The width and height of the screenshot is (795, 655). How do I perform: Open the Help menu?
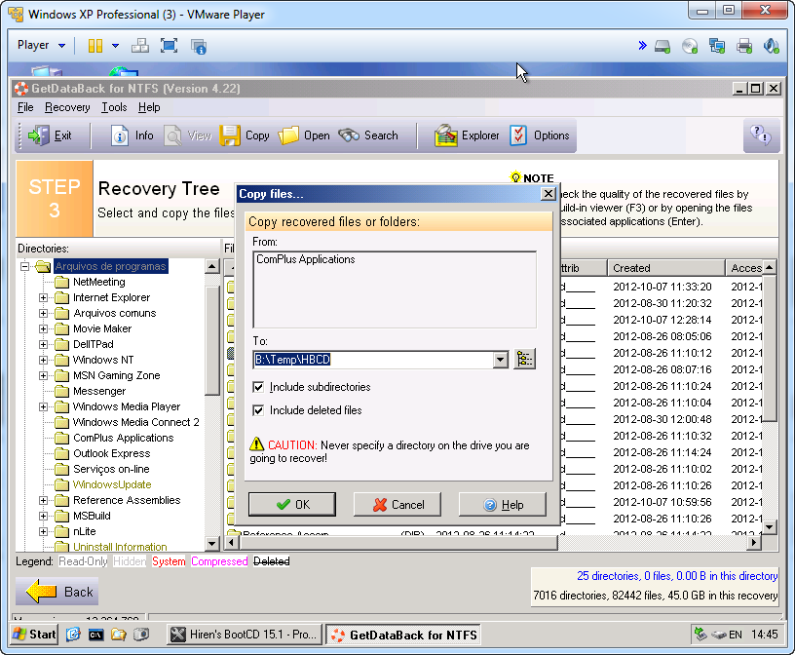149,107
